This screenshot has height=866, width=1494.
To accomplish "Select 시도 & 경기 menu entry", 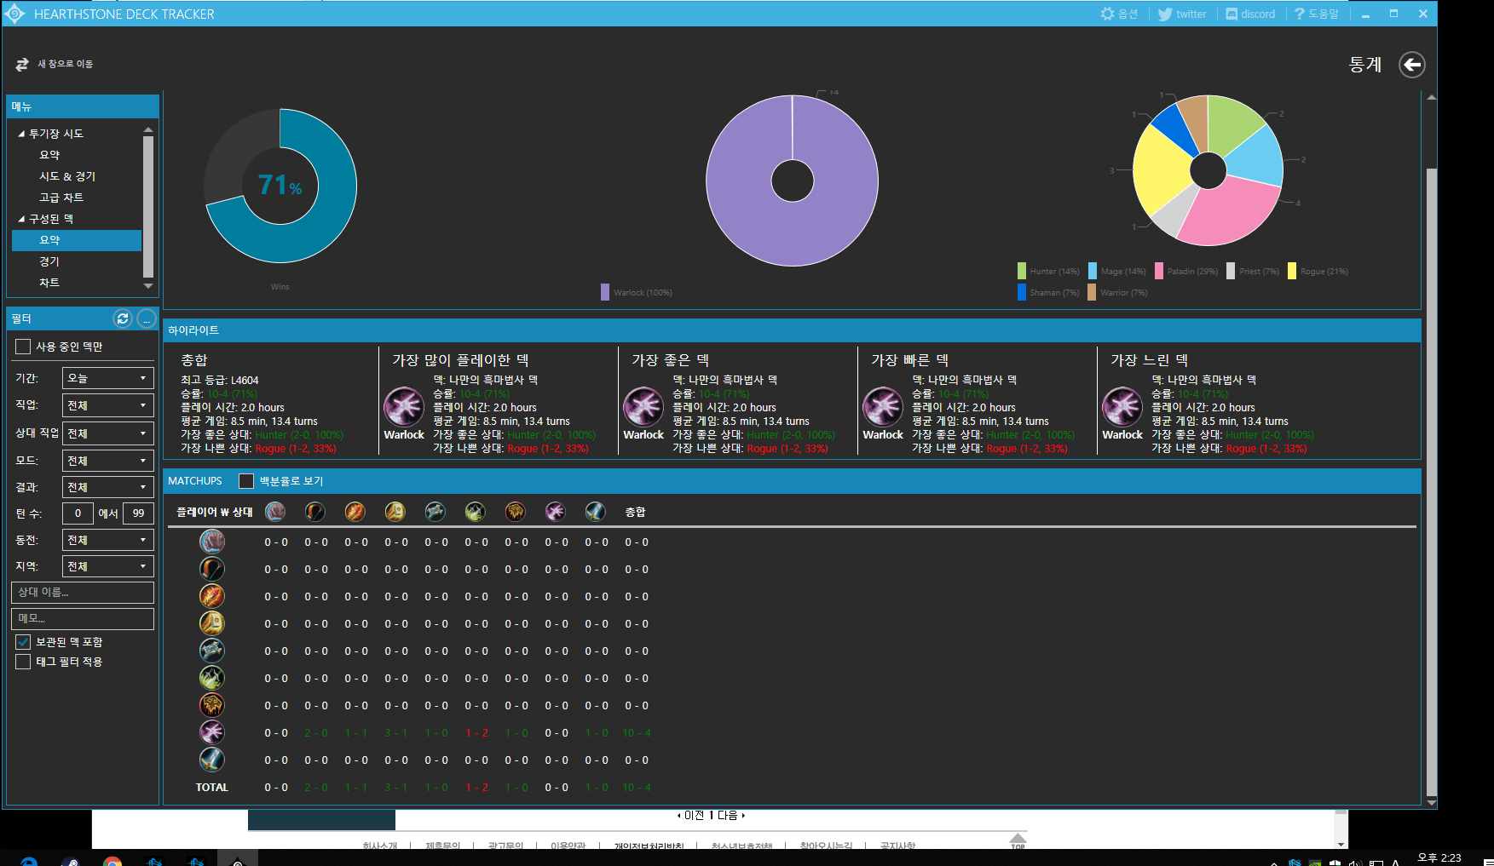I will [x=67, y=176].
